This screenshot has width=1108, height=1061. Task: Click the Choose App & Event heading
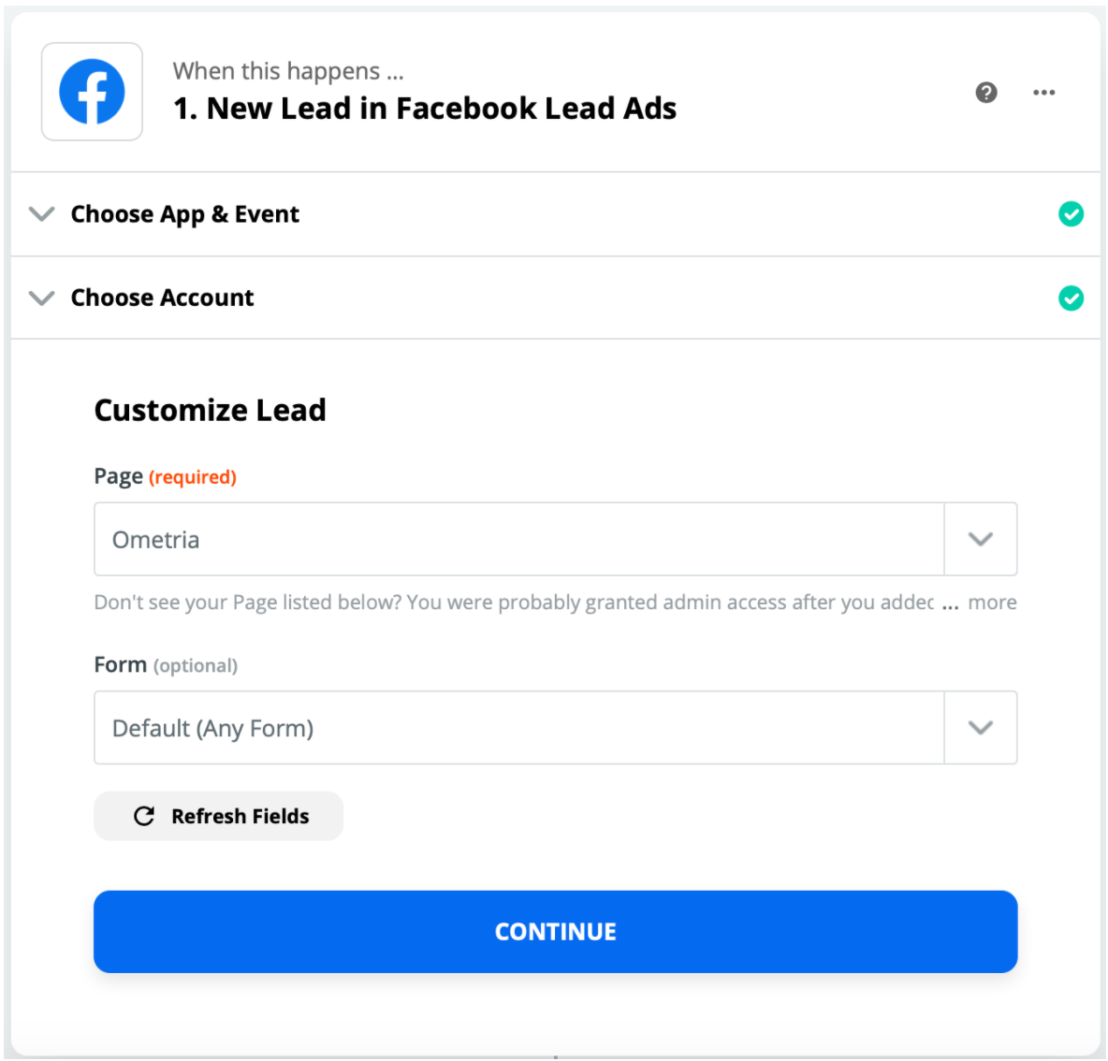[x=185, y=214]
